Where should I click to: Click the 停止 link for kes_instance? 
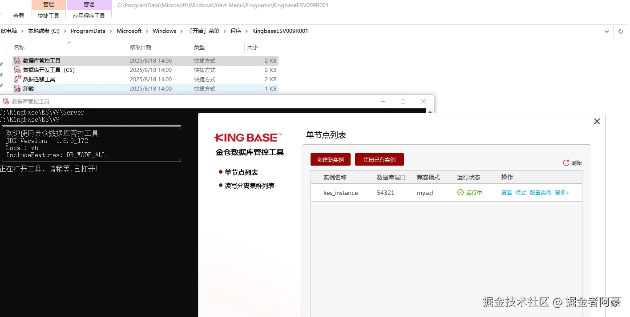pos(521,193)
